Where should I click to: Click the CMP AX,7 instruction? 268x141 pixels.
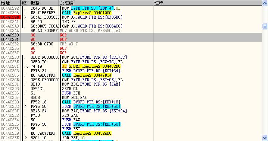tap(69, 44)
